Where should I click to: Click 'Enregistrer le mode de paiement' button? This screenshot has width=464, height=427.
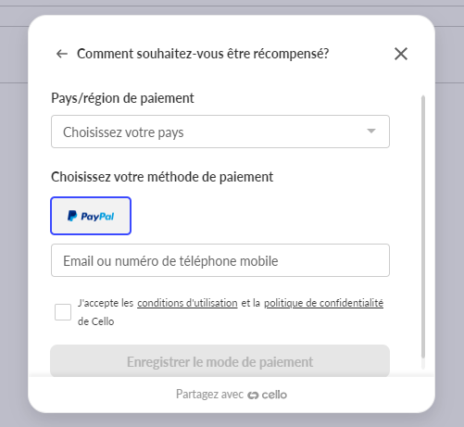[220, 361]
